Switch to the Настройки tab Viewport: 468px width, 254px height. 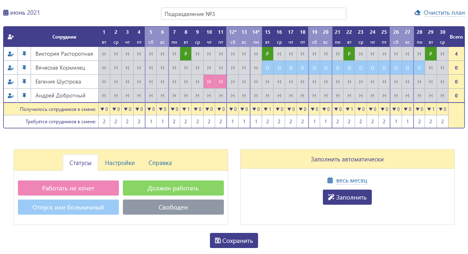point(120,163)
